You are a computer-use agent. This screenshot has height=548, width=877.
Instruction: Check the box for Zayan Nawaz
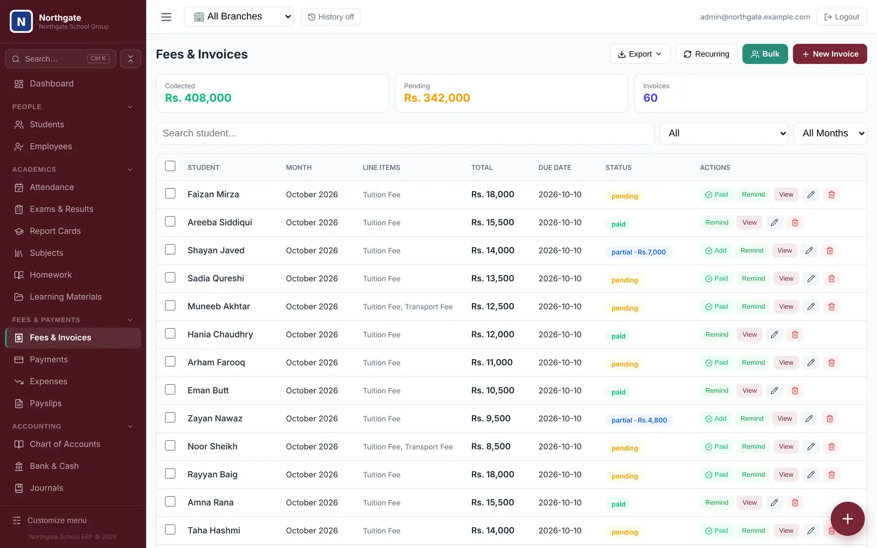coord(170,417)
